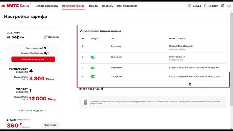Click the Настройка тарифа page heading

[x=25, y=16]
